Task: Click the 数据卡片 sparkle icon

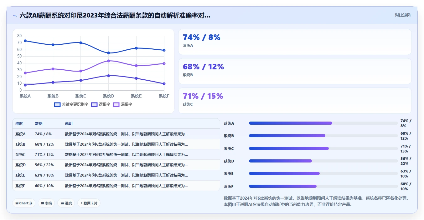Action: pyautogui.click(x=81, y=203)
